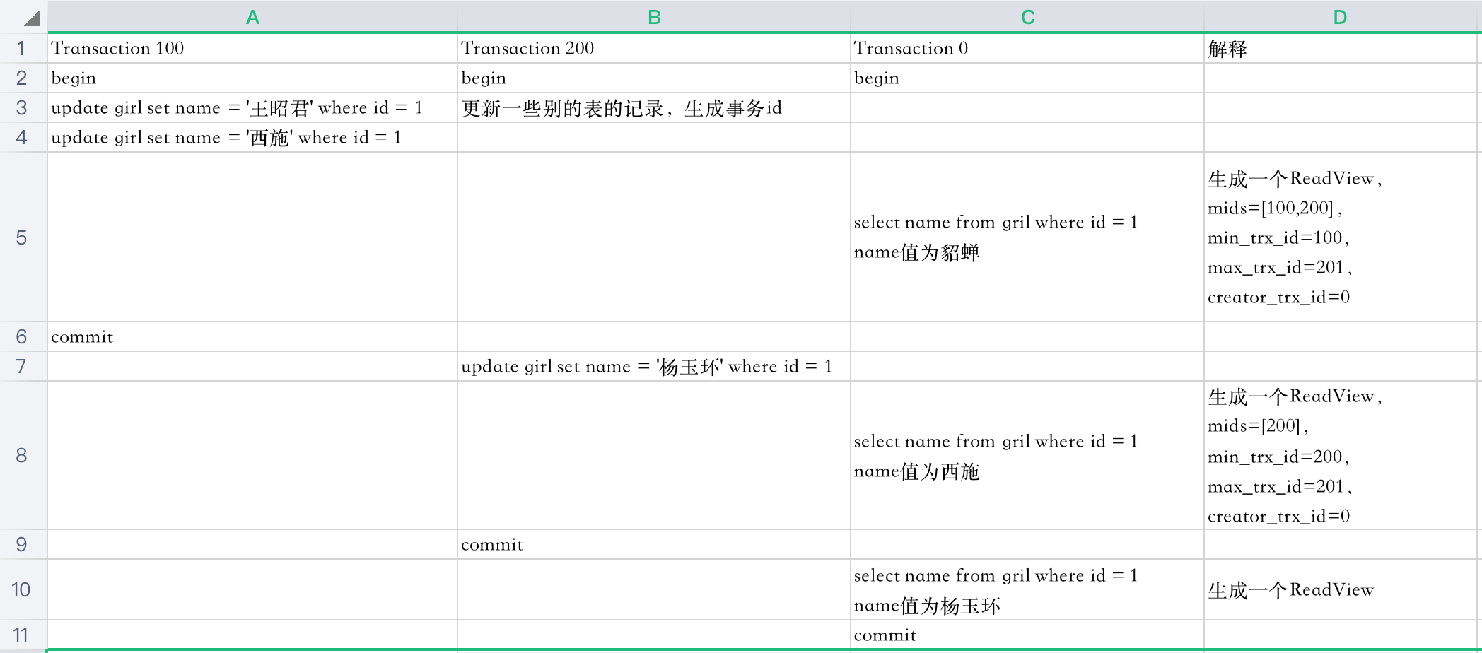Select column header B
The width and height of the screenshot is (1482, 653).
[653, 17]
